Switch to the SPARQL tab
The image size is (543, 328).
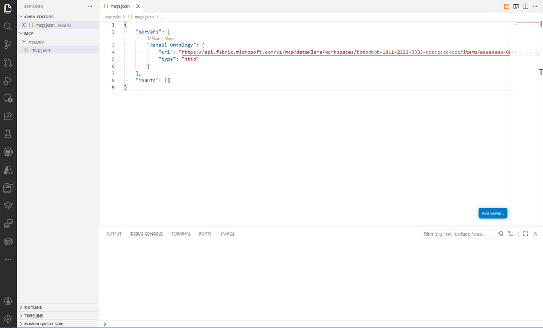(227, 234)
